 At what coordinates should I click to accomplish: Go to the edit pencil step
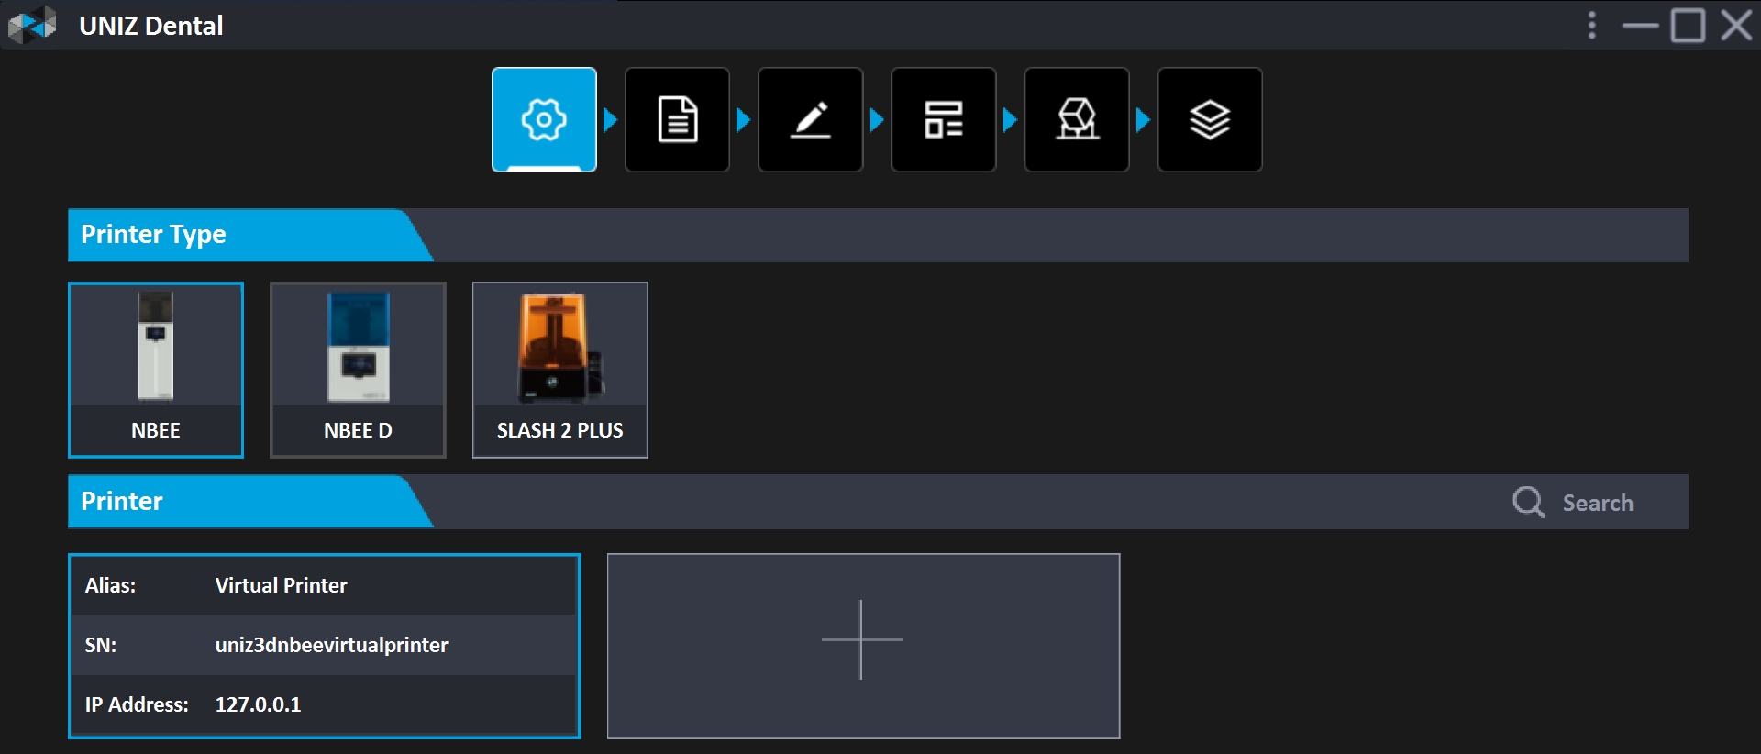(810, 119)
